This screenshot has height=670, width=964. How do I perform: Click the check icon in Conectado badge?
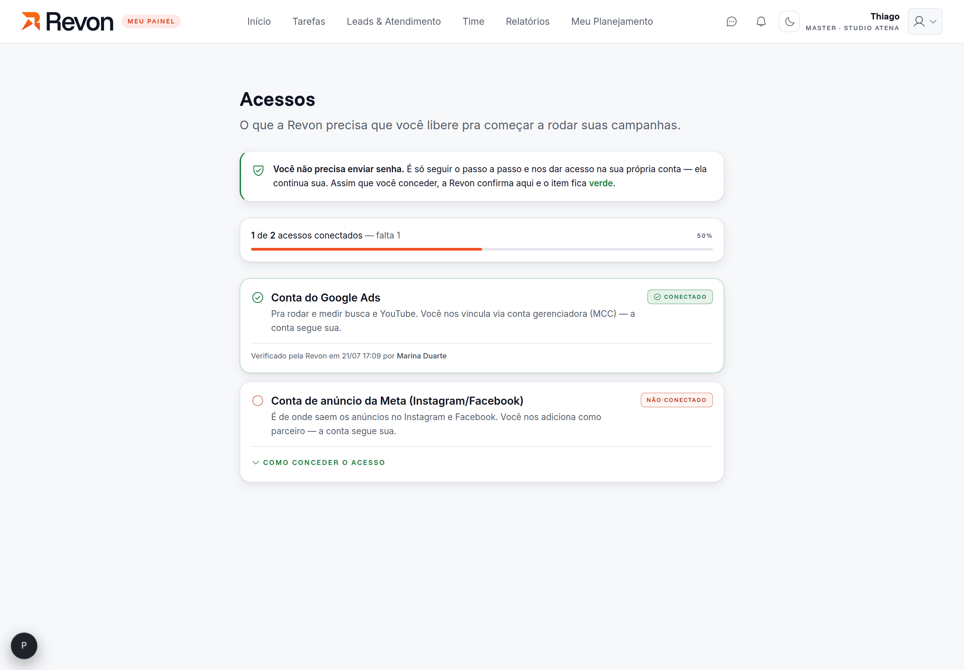click(x=657, y=297)
